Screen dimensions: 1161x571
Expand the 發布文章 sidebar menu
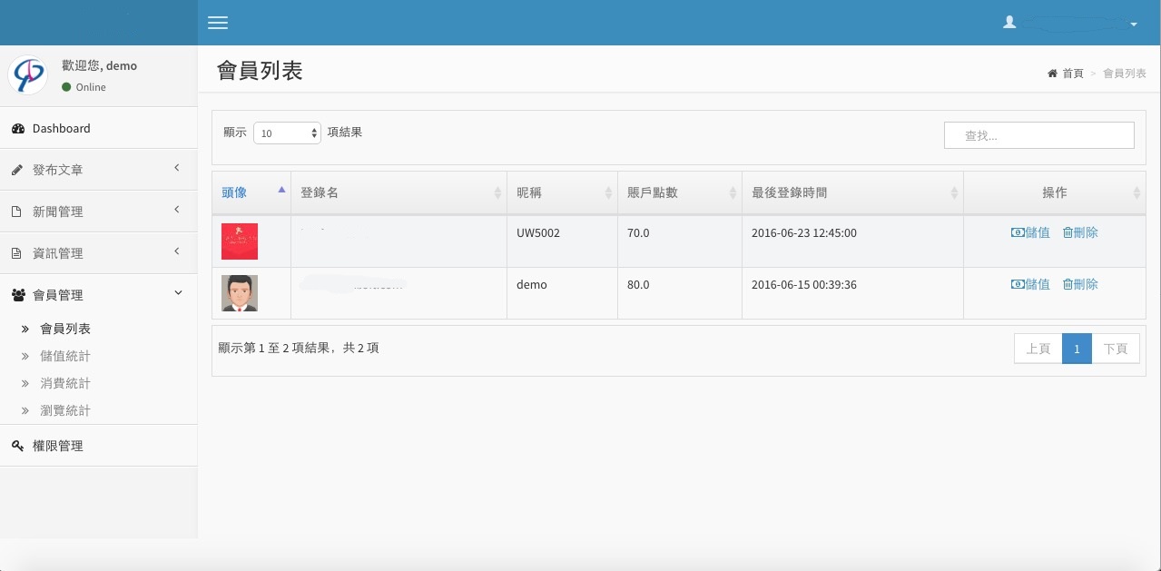pyautogui.click(x=98, y=170)
